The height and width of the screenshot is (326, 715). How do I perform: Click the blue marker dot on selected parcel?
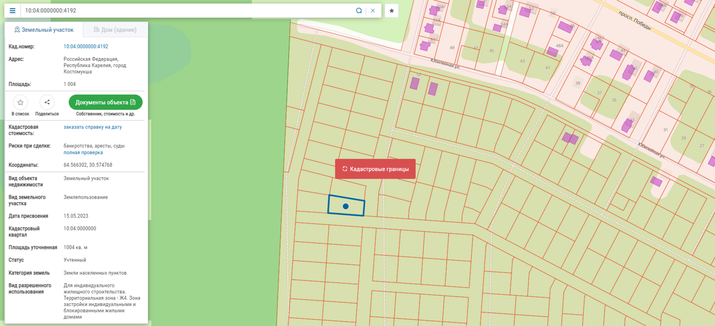pyautogui.click(x=346, y=206)
